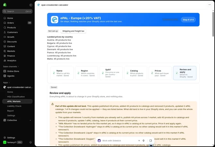This screenshot has height=147, width=215.
Task: Click the Search field
Action: coord(17,11)
